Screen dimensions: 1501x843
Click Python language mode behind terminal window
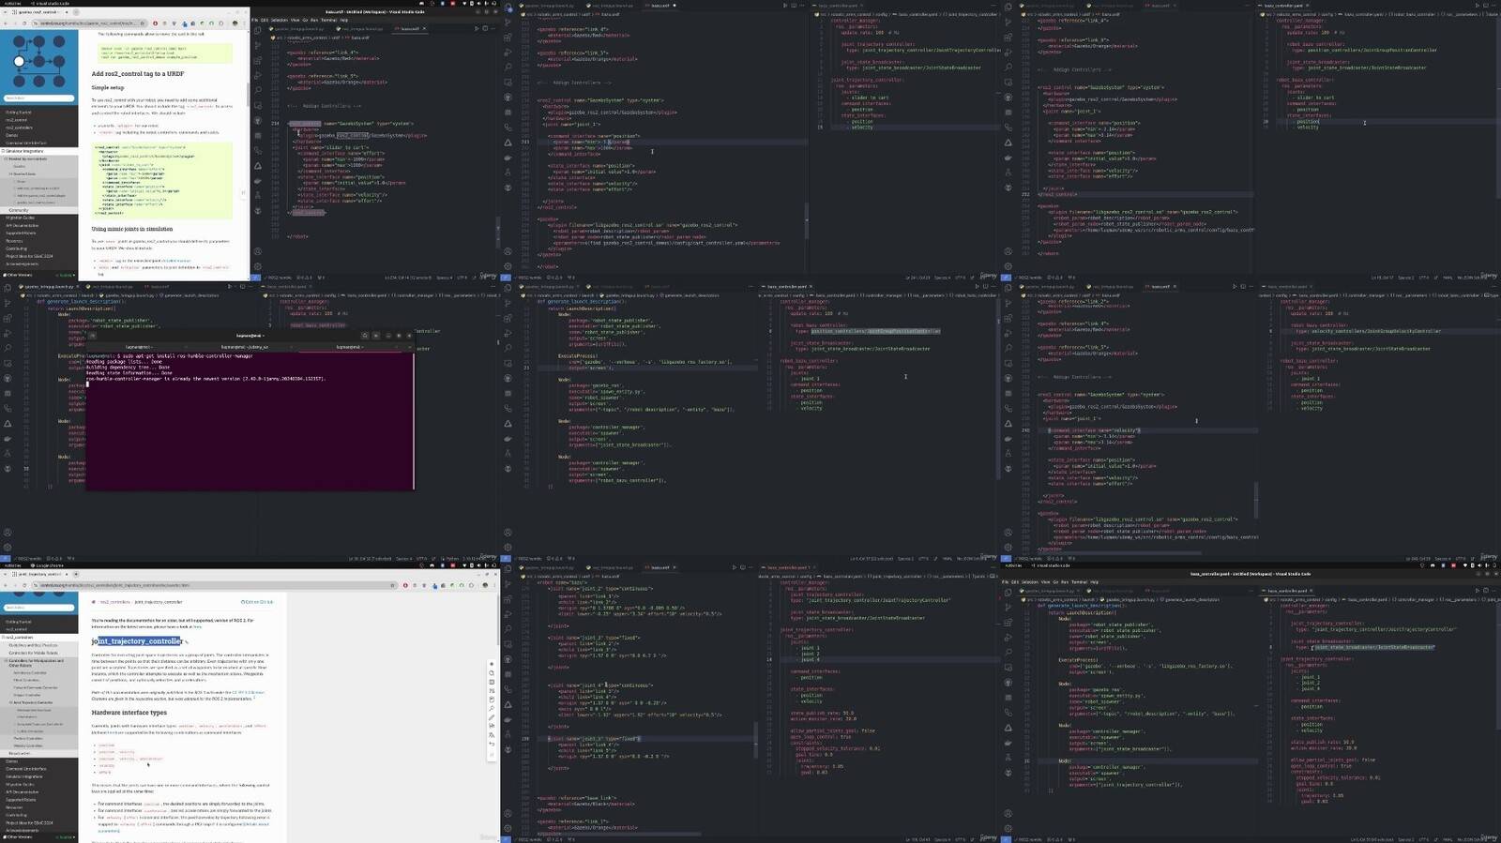pos(452,558)
